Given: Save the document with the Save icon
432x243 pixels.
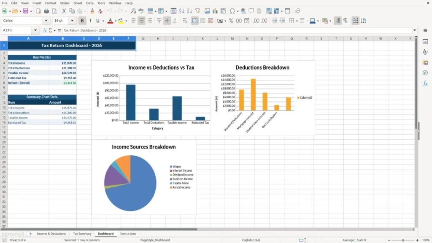Looking at the screenshot, I should point(26,11).
